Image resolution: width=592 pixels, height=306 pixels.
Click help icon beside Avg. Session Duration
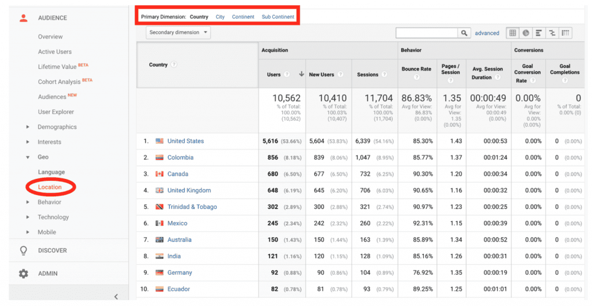498,77
